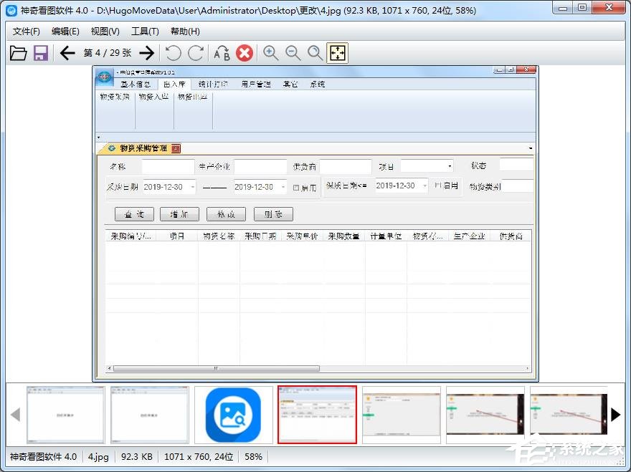The width and height of the screenshot is (631, 472).
Task: Open the 文件(F) menu
Action: [27, 32]
